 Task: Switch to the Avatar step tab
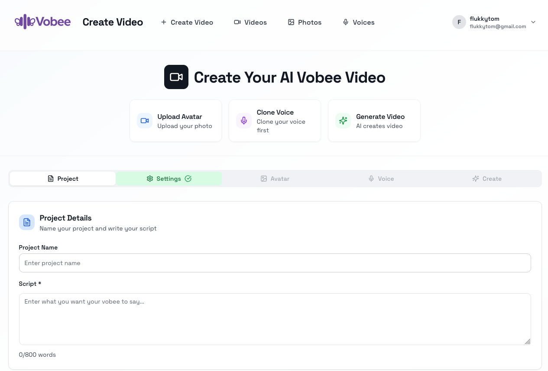click(x=275, y=179)
